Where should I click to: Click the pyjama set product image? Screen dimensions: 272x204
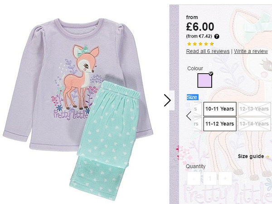(x=78, y=109)
